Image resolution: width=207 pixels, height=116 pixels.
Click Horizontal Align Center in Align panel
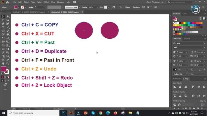pyautogui.click(x=180, y=87)
